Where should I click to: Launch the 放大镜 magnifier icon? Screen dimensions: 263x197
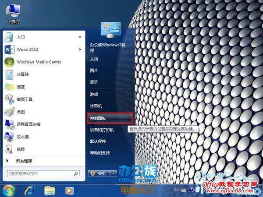click(9, 137)
